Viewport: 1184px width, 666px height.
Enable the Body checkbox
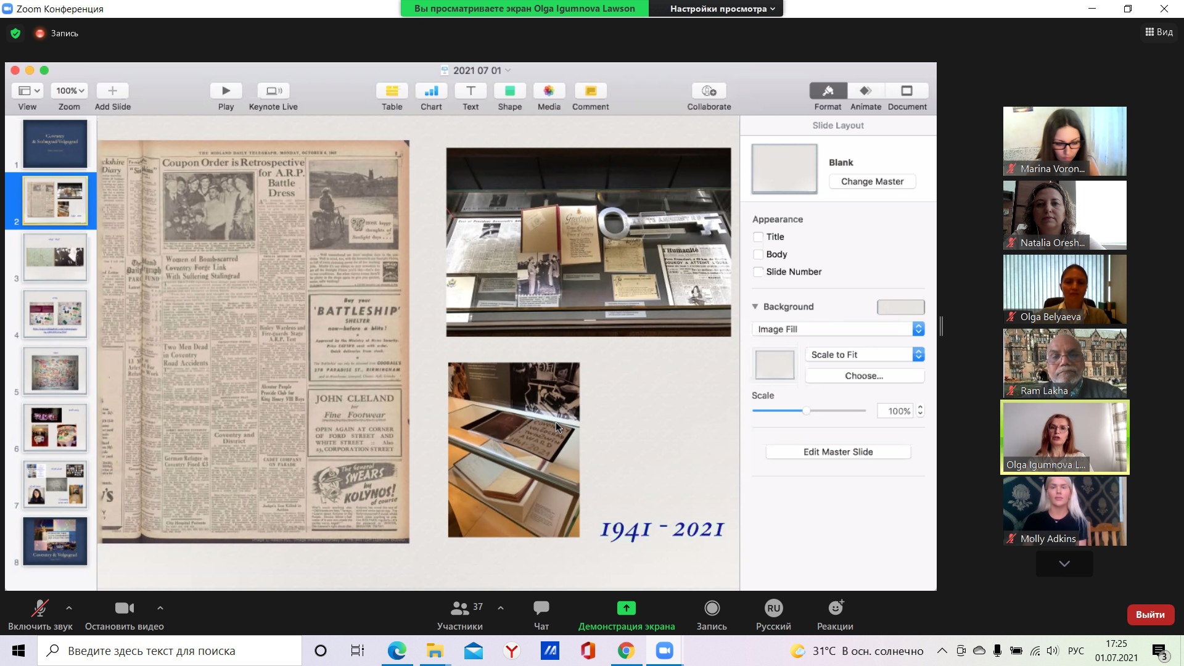point(758,254)
